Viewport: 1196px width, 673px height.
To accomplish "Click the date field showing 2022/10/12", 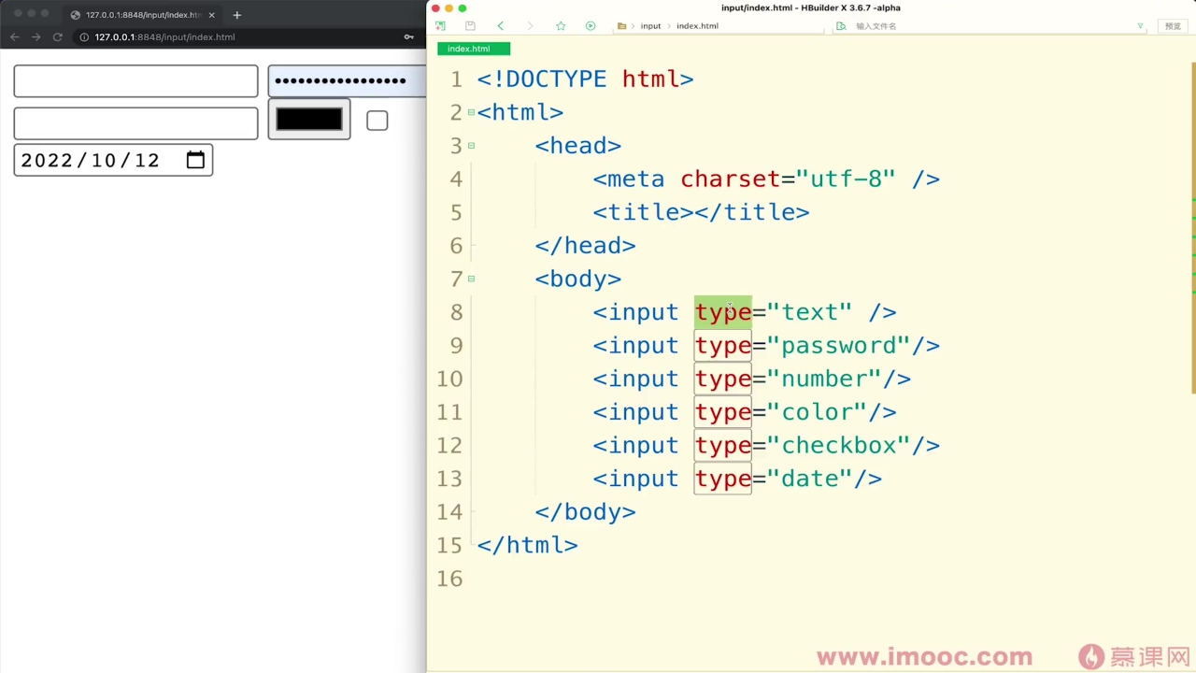I will [x=113, y=160].
